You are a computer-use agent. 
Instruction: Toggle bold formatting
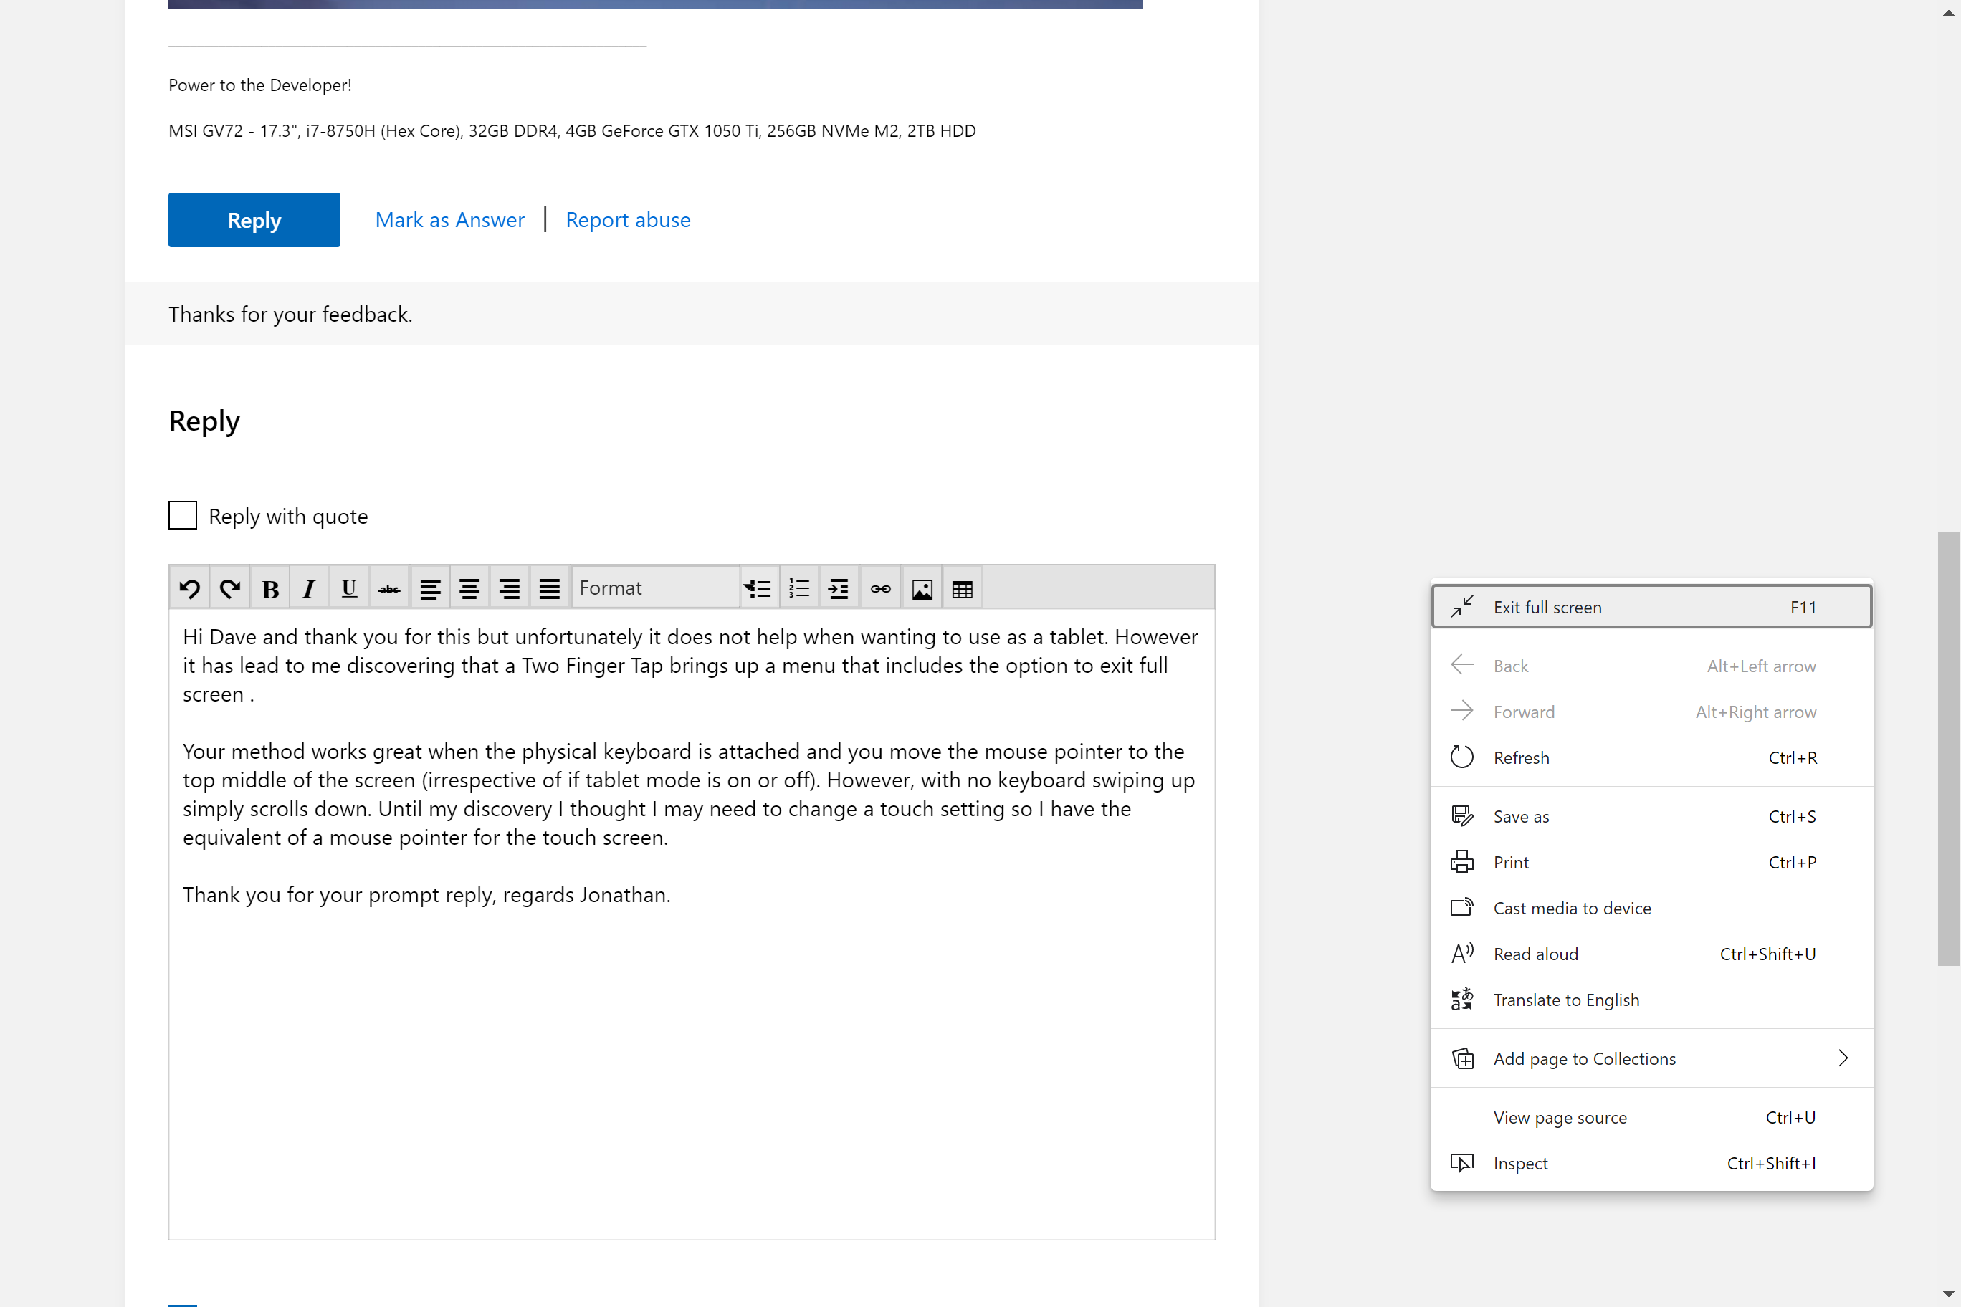coord(269,588)
